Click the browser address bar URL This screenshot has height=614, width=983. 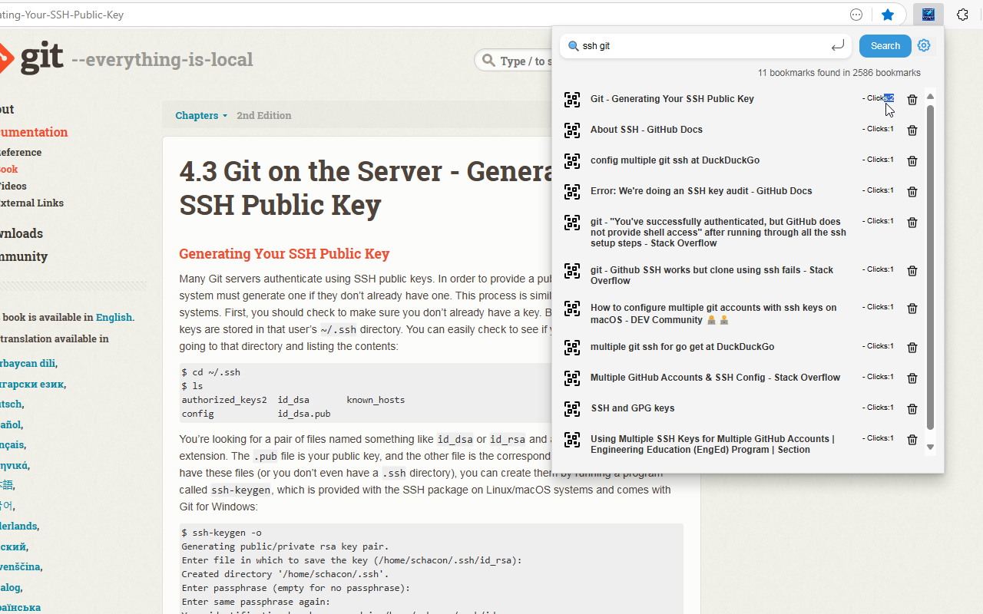point(61,15)
